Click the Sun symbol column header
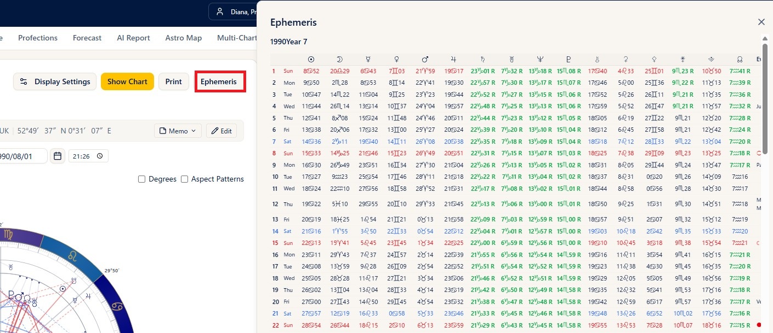 [x=311, y=59]
